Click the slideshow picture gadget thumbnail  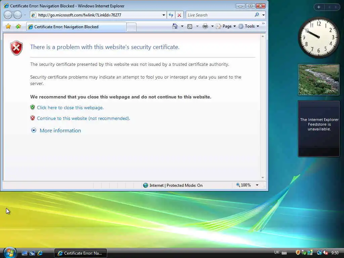[x=318, y=80]
